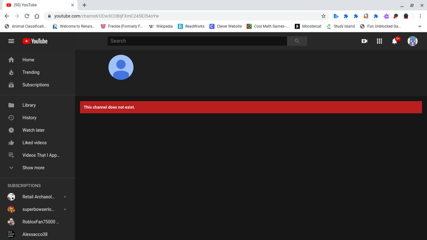The image size is (427, 240).
Task: Click the Library folder icon
Action: coord(11,105)
